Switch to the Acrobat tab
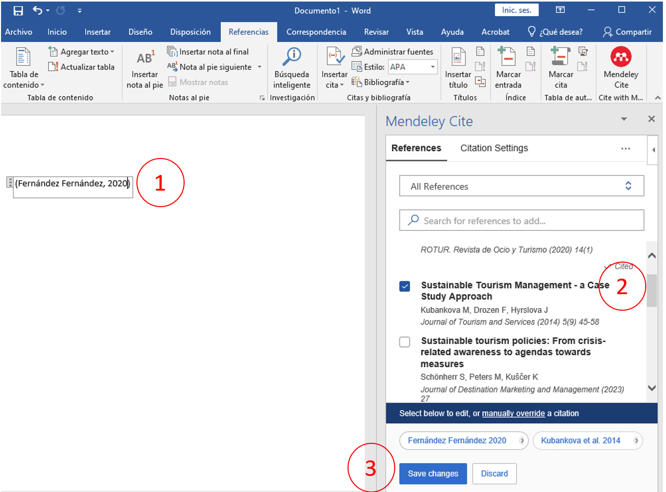The height and width of the screenshot is (492, 666). [x=495, y=32]
